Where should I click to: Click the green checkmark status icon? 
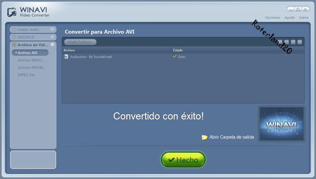click(175, 56)
